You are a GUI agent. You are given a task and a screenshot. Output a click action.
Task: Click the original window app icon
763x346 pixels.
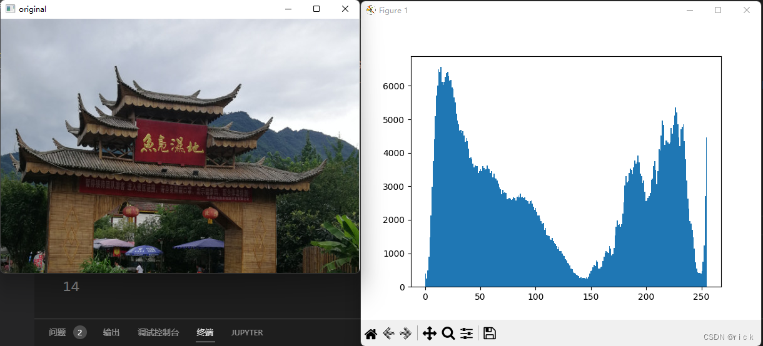coord(10,9)
